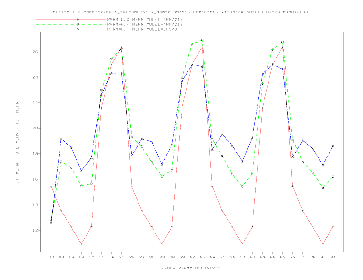This screenshot has height=280, width=363.
Task: Click x-axis tick label 63
Action: [263, 257]
